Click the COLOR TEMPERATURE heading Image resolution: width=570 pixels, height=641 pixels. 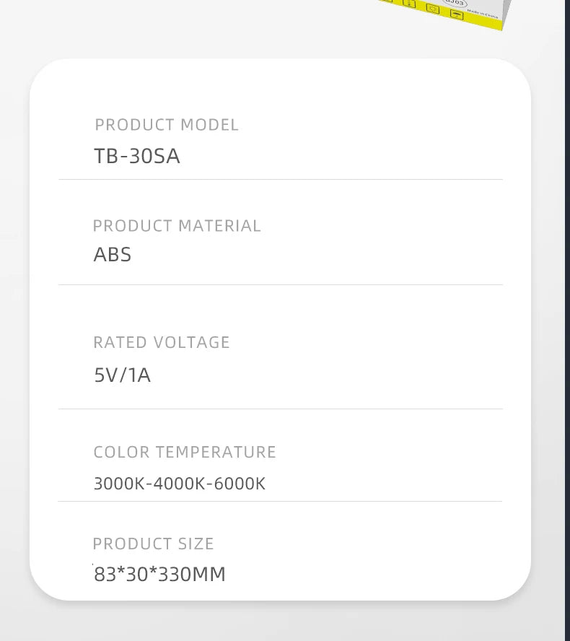(185, 453)
